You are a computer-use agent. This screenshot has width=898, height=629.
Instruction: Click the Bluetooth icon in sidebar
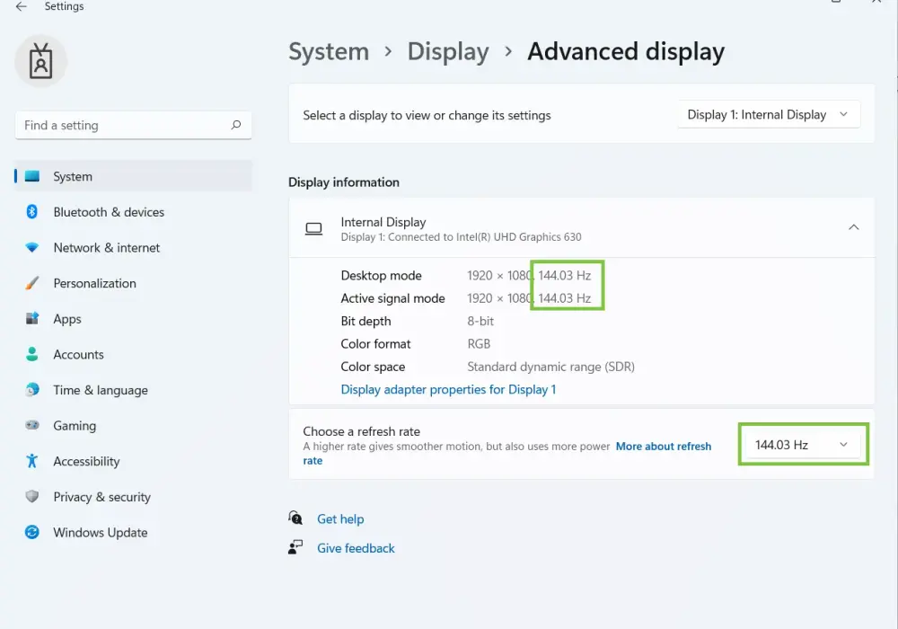[x=32, y=212]
